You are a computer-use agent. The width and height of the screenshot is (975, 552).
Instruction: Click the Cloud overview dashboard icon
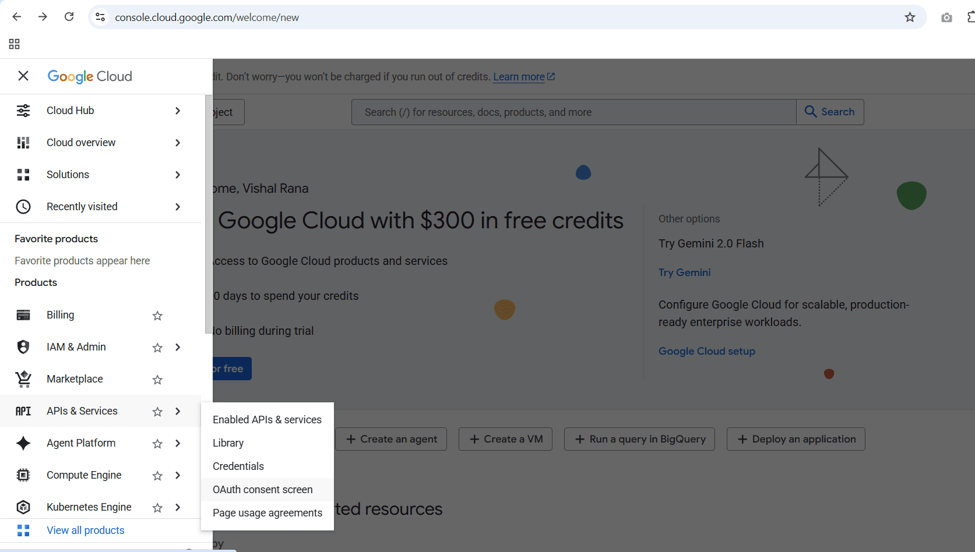23,143
